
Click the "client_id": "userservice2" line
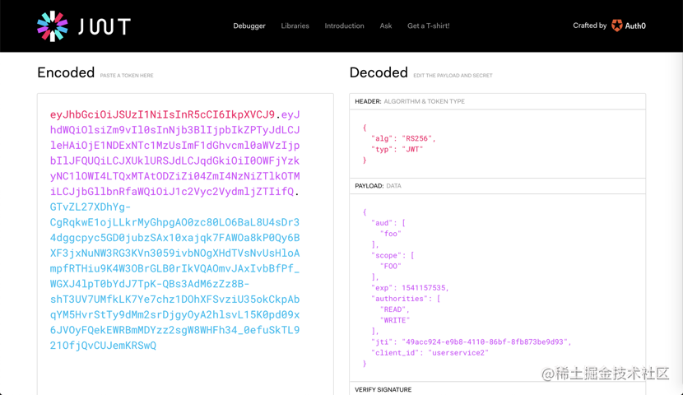click(430, 353)
